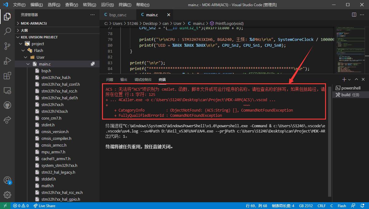This screenshot has height=209, width=369.
Task: Expand the 大纲 outline section
Action: pyautogui.click(x=57, y=30)
